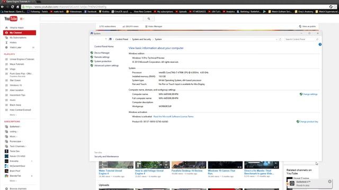Click the extension icon beside the star
The image size is (339, 190).
coord(331,7)
